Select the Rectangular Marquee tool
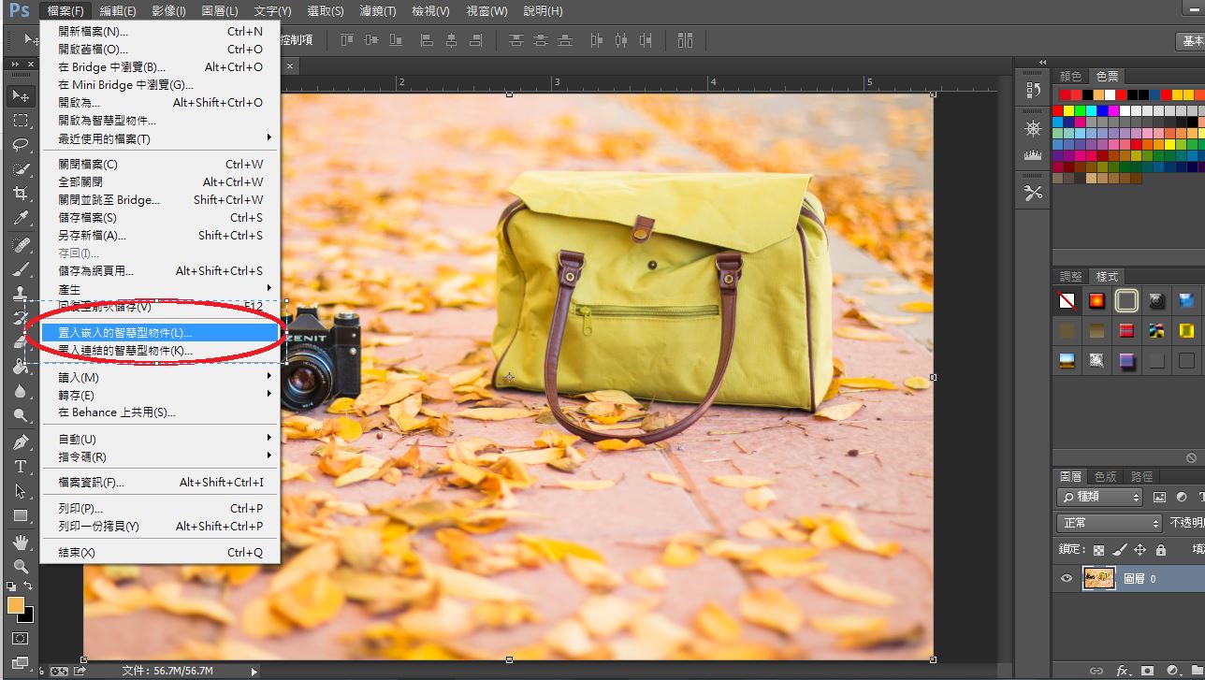 (x=21, y=121)
